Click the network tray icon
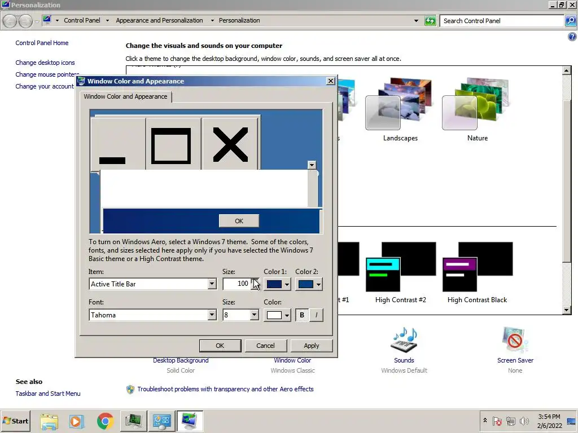 [510, 421]
